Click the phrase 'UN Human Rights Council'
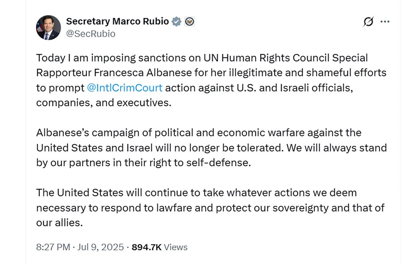This screenshot has width=405, height=265. coord(266,58)
